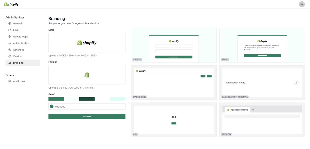Click the Branding paint icon in sidebar
Viewport: 310px width, 149px height.
[x=10, y=62]
